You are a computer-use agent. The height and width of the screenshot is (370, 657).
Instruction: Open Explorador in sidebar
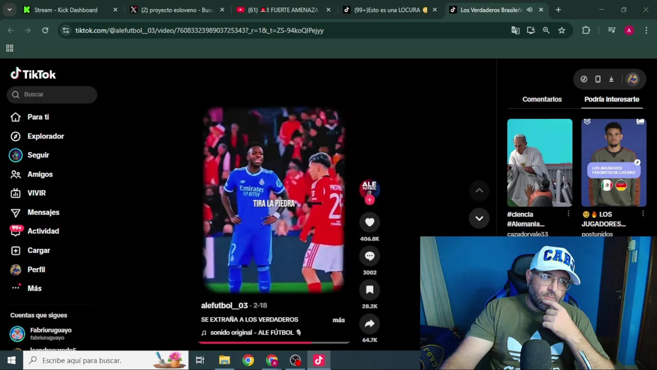click(x=37, y=136)
